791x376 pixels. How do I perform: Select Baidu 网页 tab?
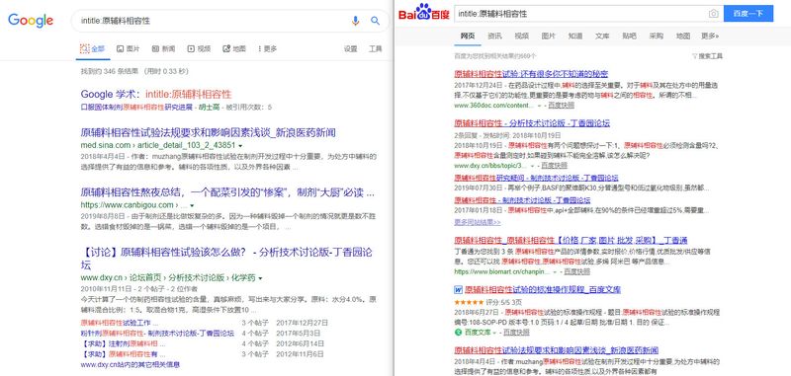click(x=468, y=36)
